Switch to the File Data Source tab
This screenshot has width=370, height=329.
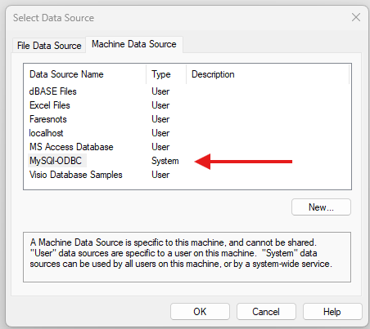(x=49, y=46)
